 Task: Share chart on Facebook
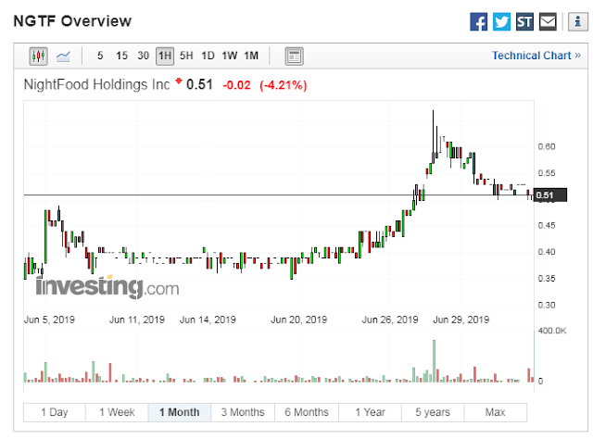pos(478,21)
